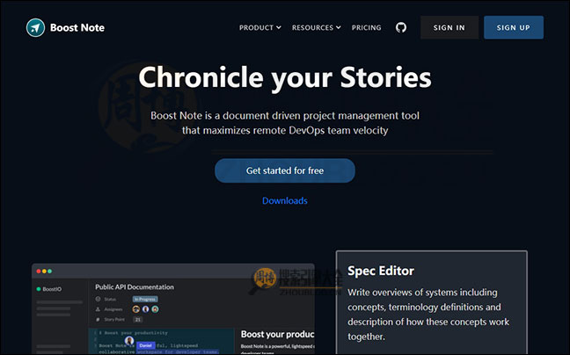The width and height of the screenshot is (570, 355).
Task: Click the Sign In button
Action: [x=449, y=27]
